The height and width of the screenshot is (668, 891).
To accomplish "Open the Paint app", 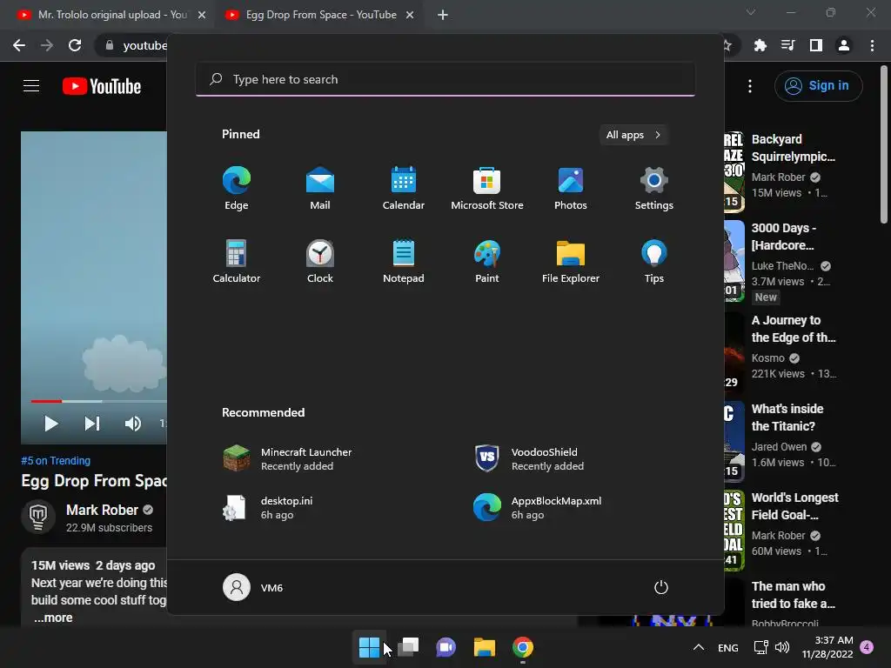I will tap(487, 261).
